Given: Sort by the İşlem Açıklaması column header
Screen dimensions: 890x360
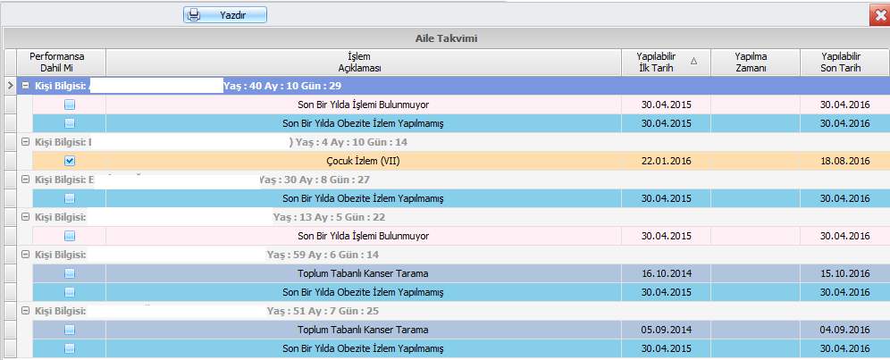Looking at the screenshot, I should (364, 62).
